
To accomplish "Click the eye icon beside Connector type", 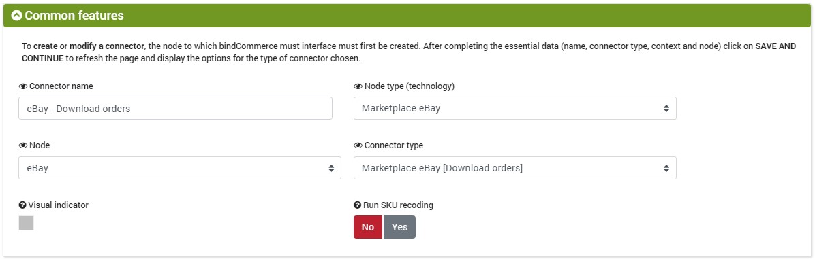I will click(x=358, y=145).
